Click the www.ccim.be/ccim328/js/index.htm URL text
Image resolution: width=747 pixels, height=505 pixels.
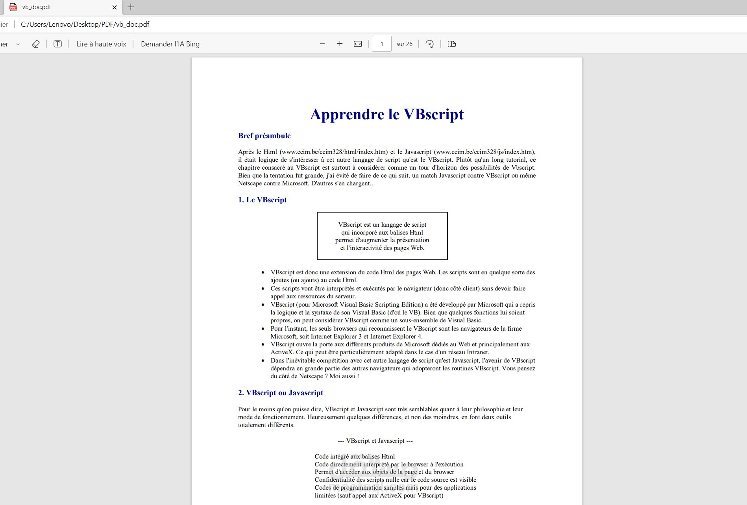pyautogui.click(x=484, y=152)
